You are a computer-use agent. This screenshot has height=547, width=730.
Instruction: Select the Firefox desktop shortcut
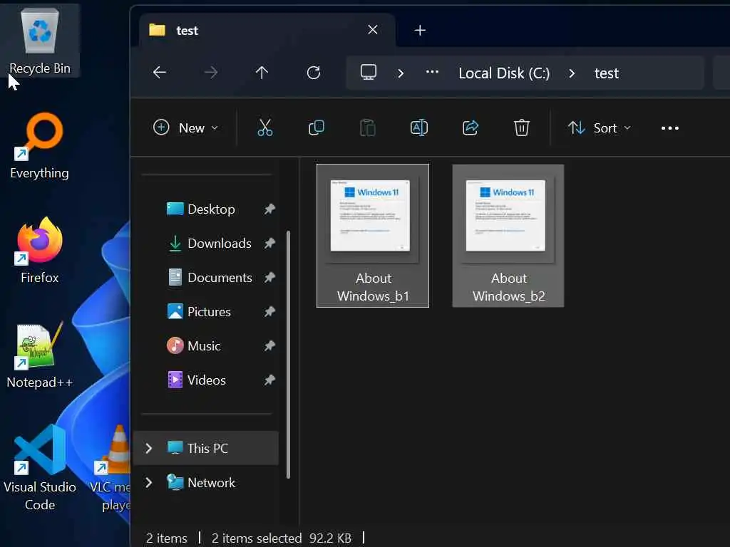40,250
